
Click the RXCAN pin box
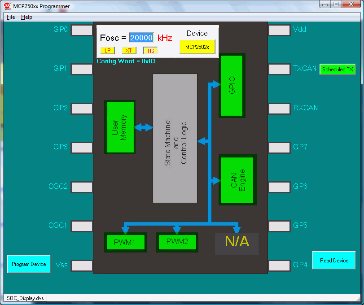[x=279, y=109]
